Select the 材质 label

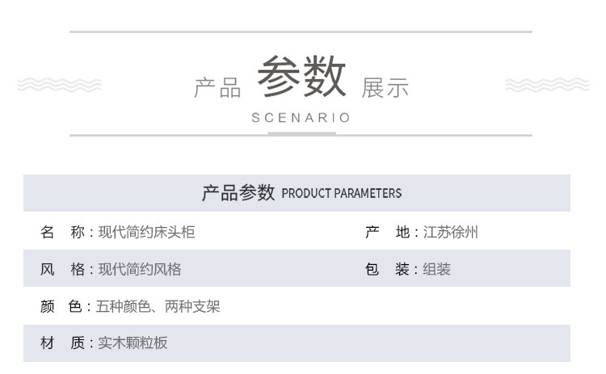click(x=62, y=342)
